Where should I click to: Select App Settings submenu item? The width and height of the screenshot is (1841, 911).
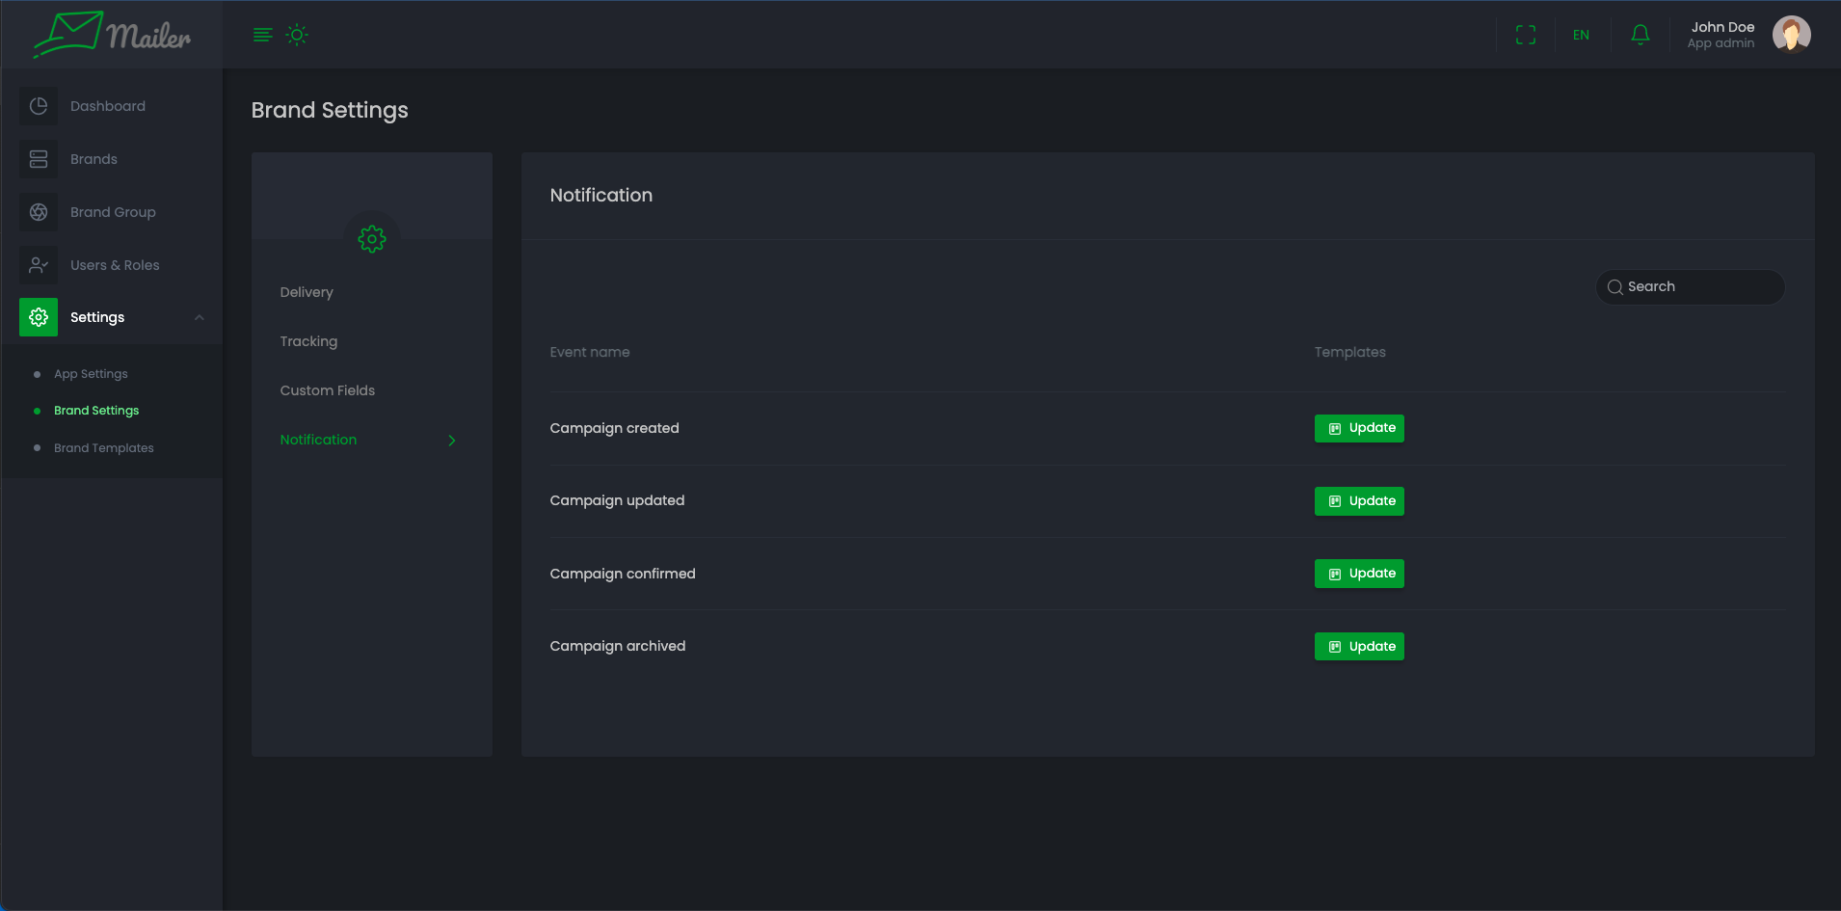(x=91, y=374)
